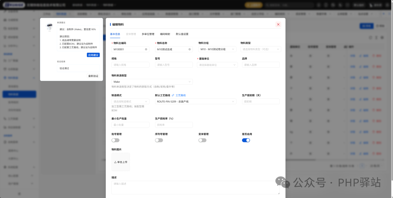Screen dimensions: 393x198
Task: Open the 多单位管理 tab
Action: click(x=148, y=34)
